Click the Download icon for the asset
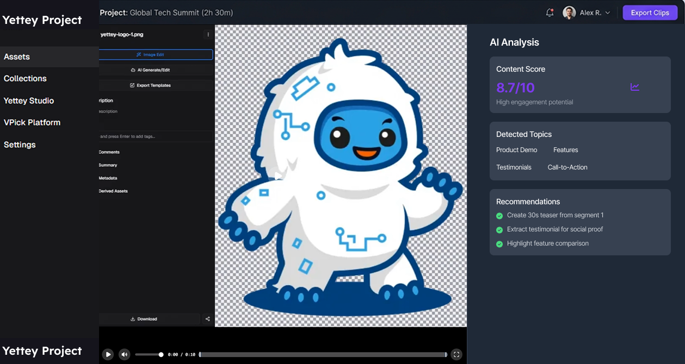 coord(144,319)
